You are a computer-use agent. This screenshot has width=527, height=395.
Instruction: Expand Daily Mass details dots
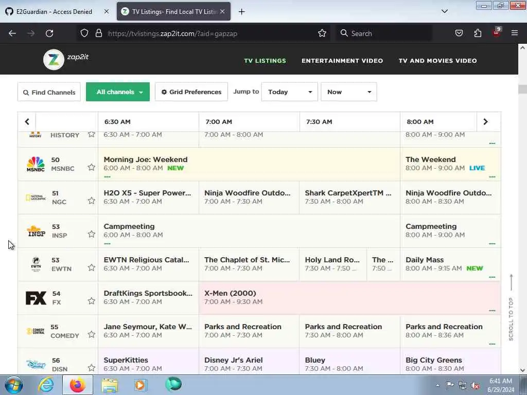[x=492, y=277]
